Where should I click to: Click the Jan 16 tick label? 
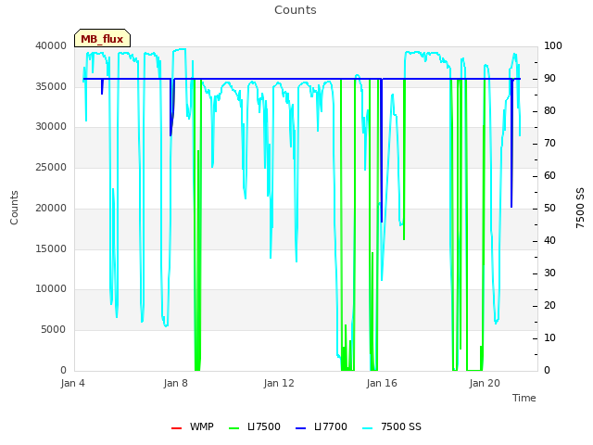(382, 383)
